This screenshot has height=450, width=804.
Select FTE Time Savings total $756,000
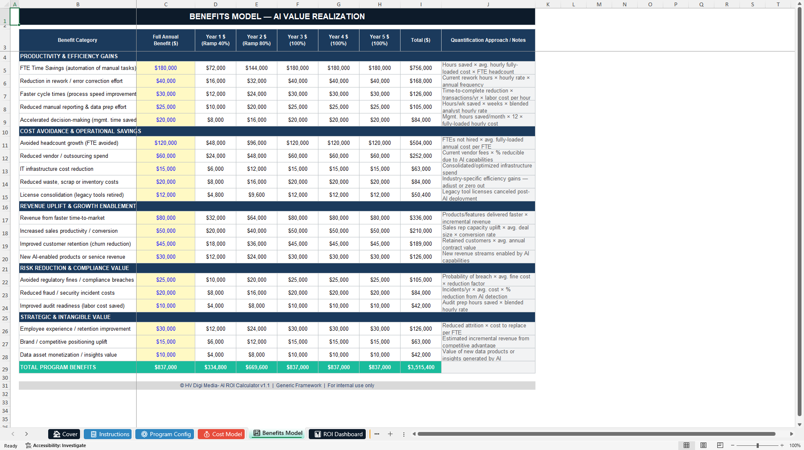pos(421,68)
